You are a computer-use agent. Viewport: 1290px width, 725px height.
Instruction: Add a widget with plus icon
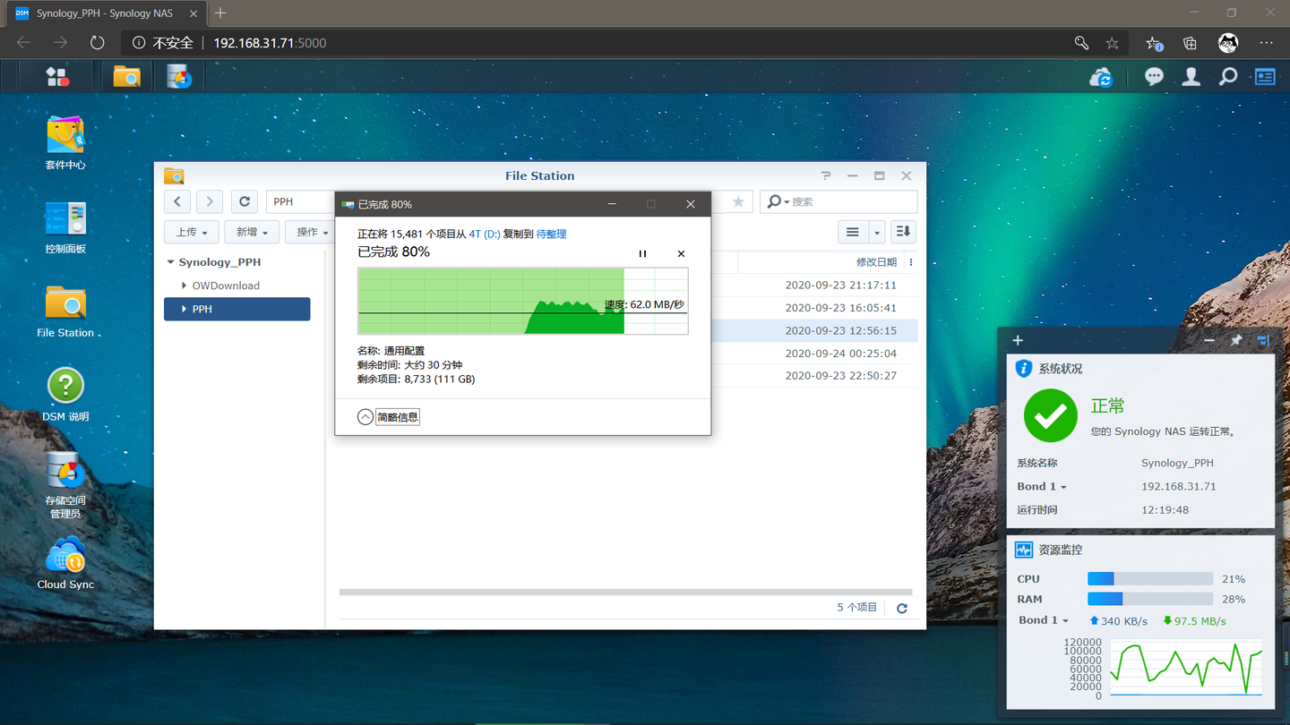point(1018,340)
